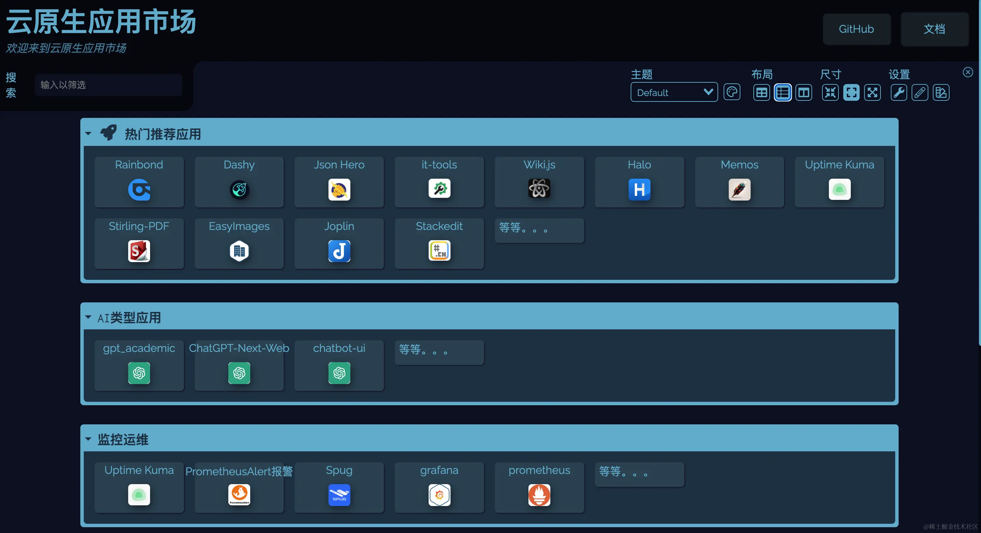Open the it-tools tile

pos(439,182)
